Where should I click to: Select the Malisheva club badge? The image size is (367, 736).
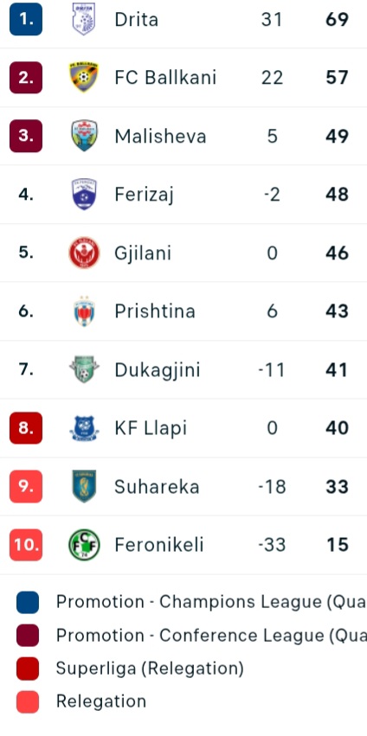coord(84,136)
